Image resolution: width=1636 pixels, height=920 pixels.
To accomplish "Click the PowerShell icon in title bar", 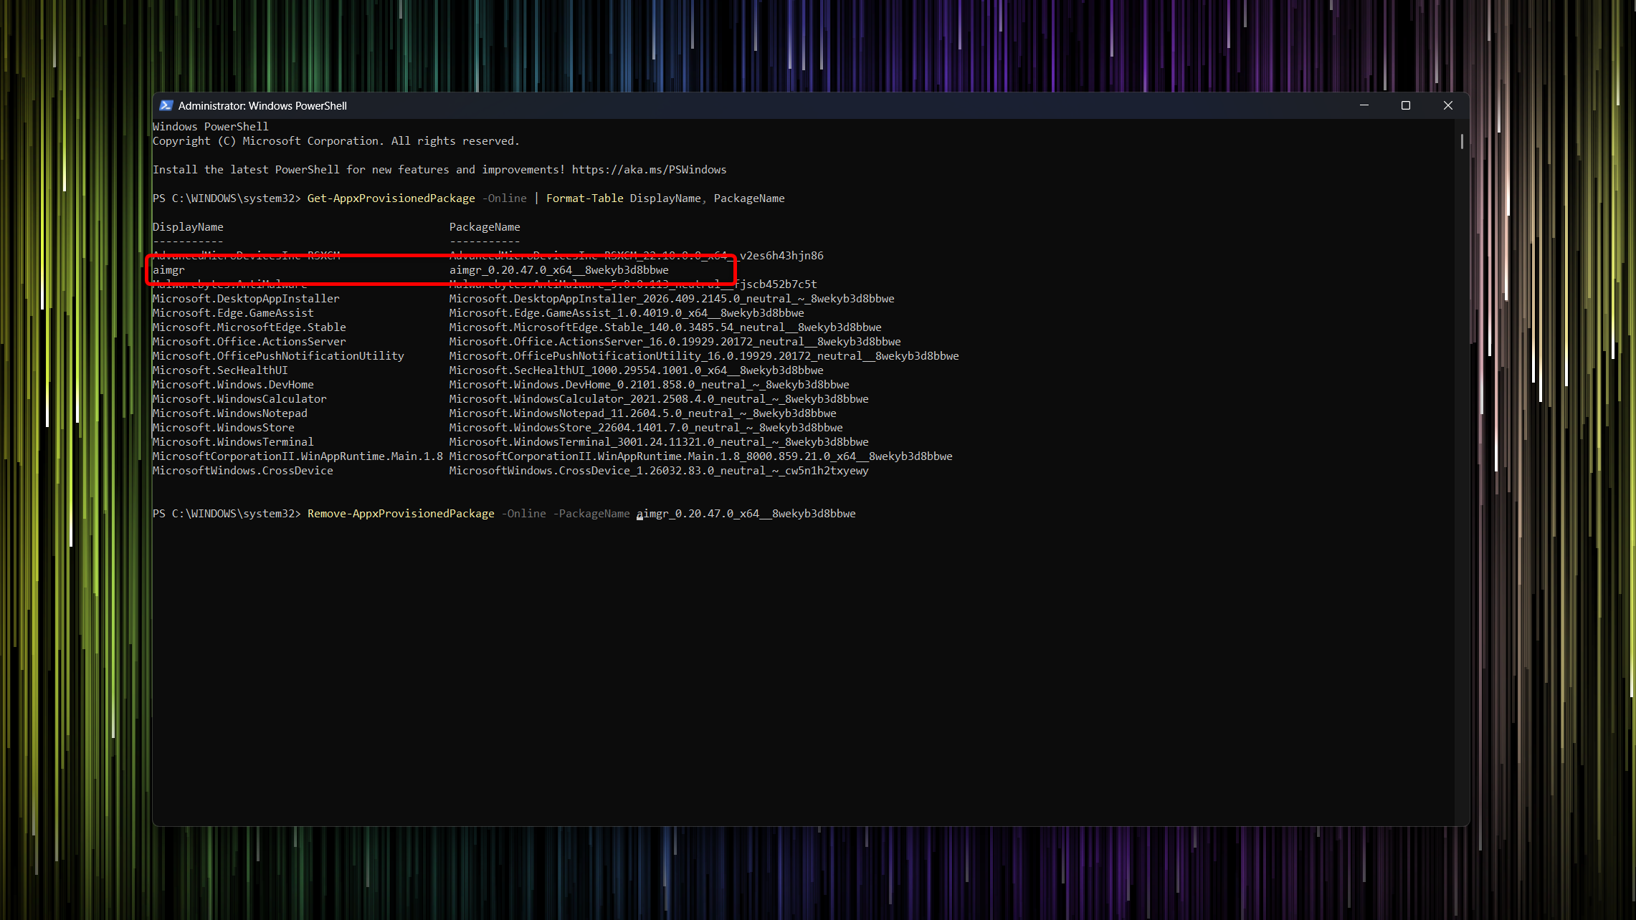I will coord(166,105).
